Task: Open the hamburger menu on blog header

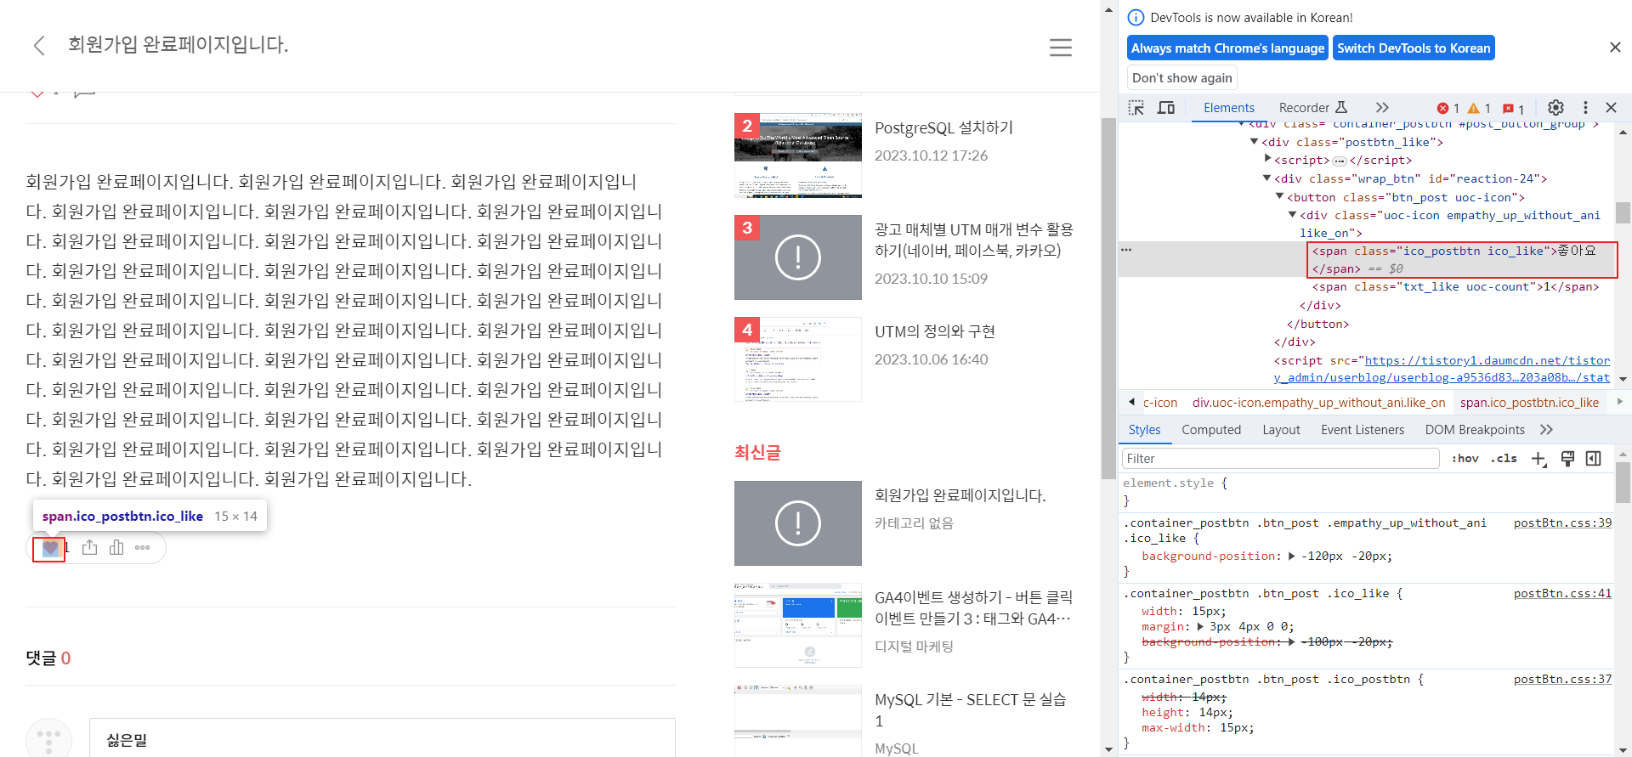Action: click(x=1060, y=48)
